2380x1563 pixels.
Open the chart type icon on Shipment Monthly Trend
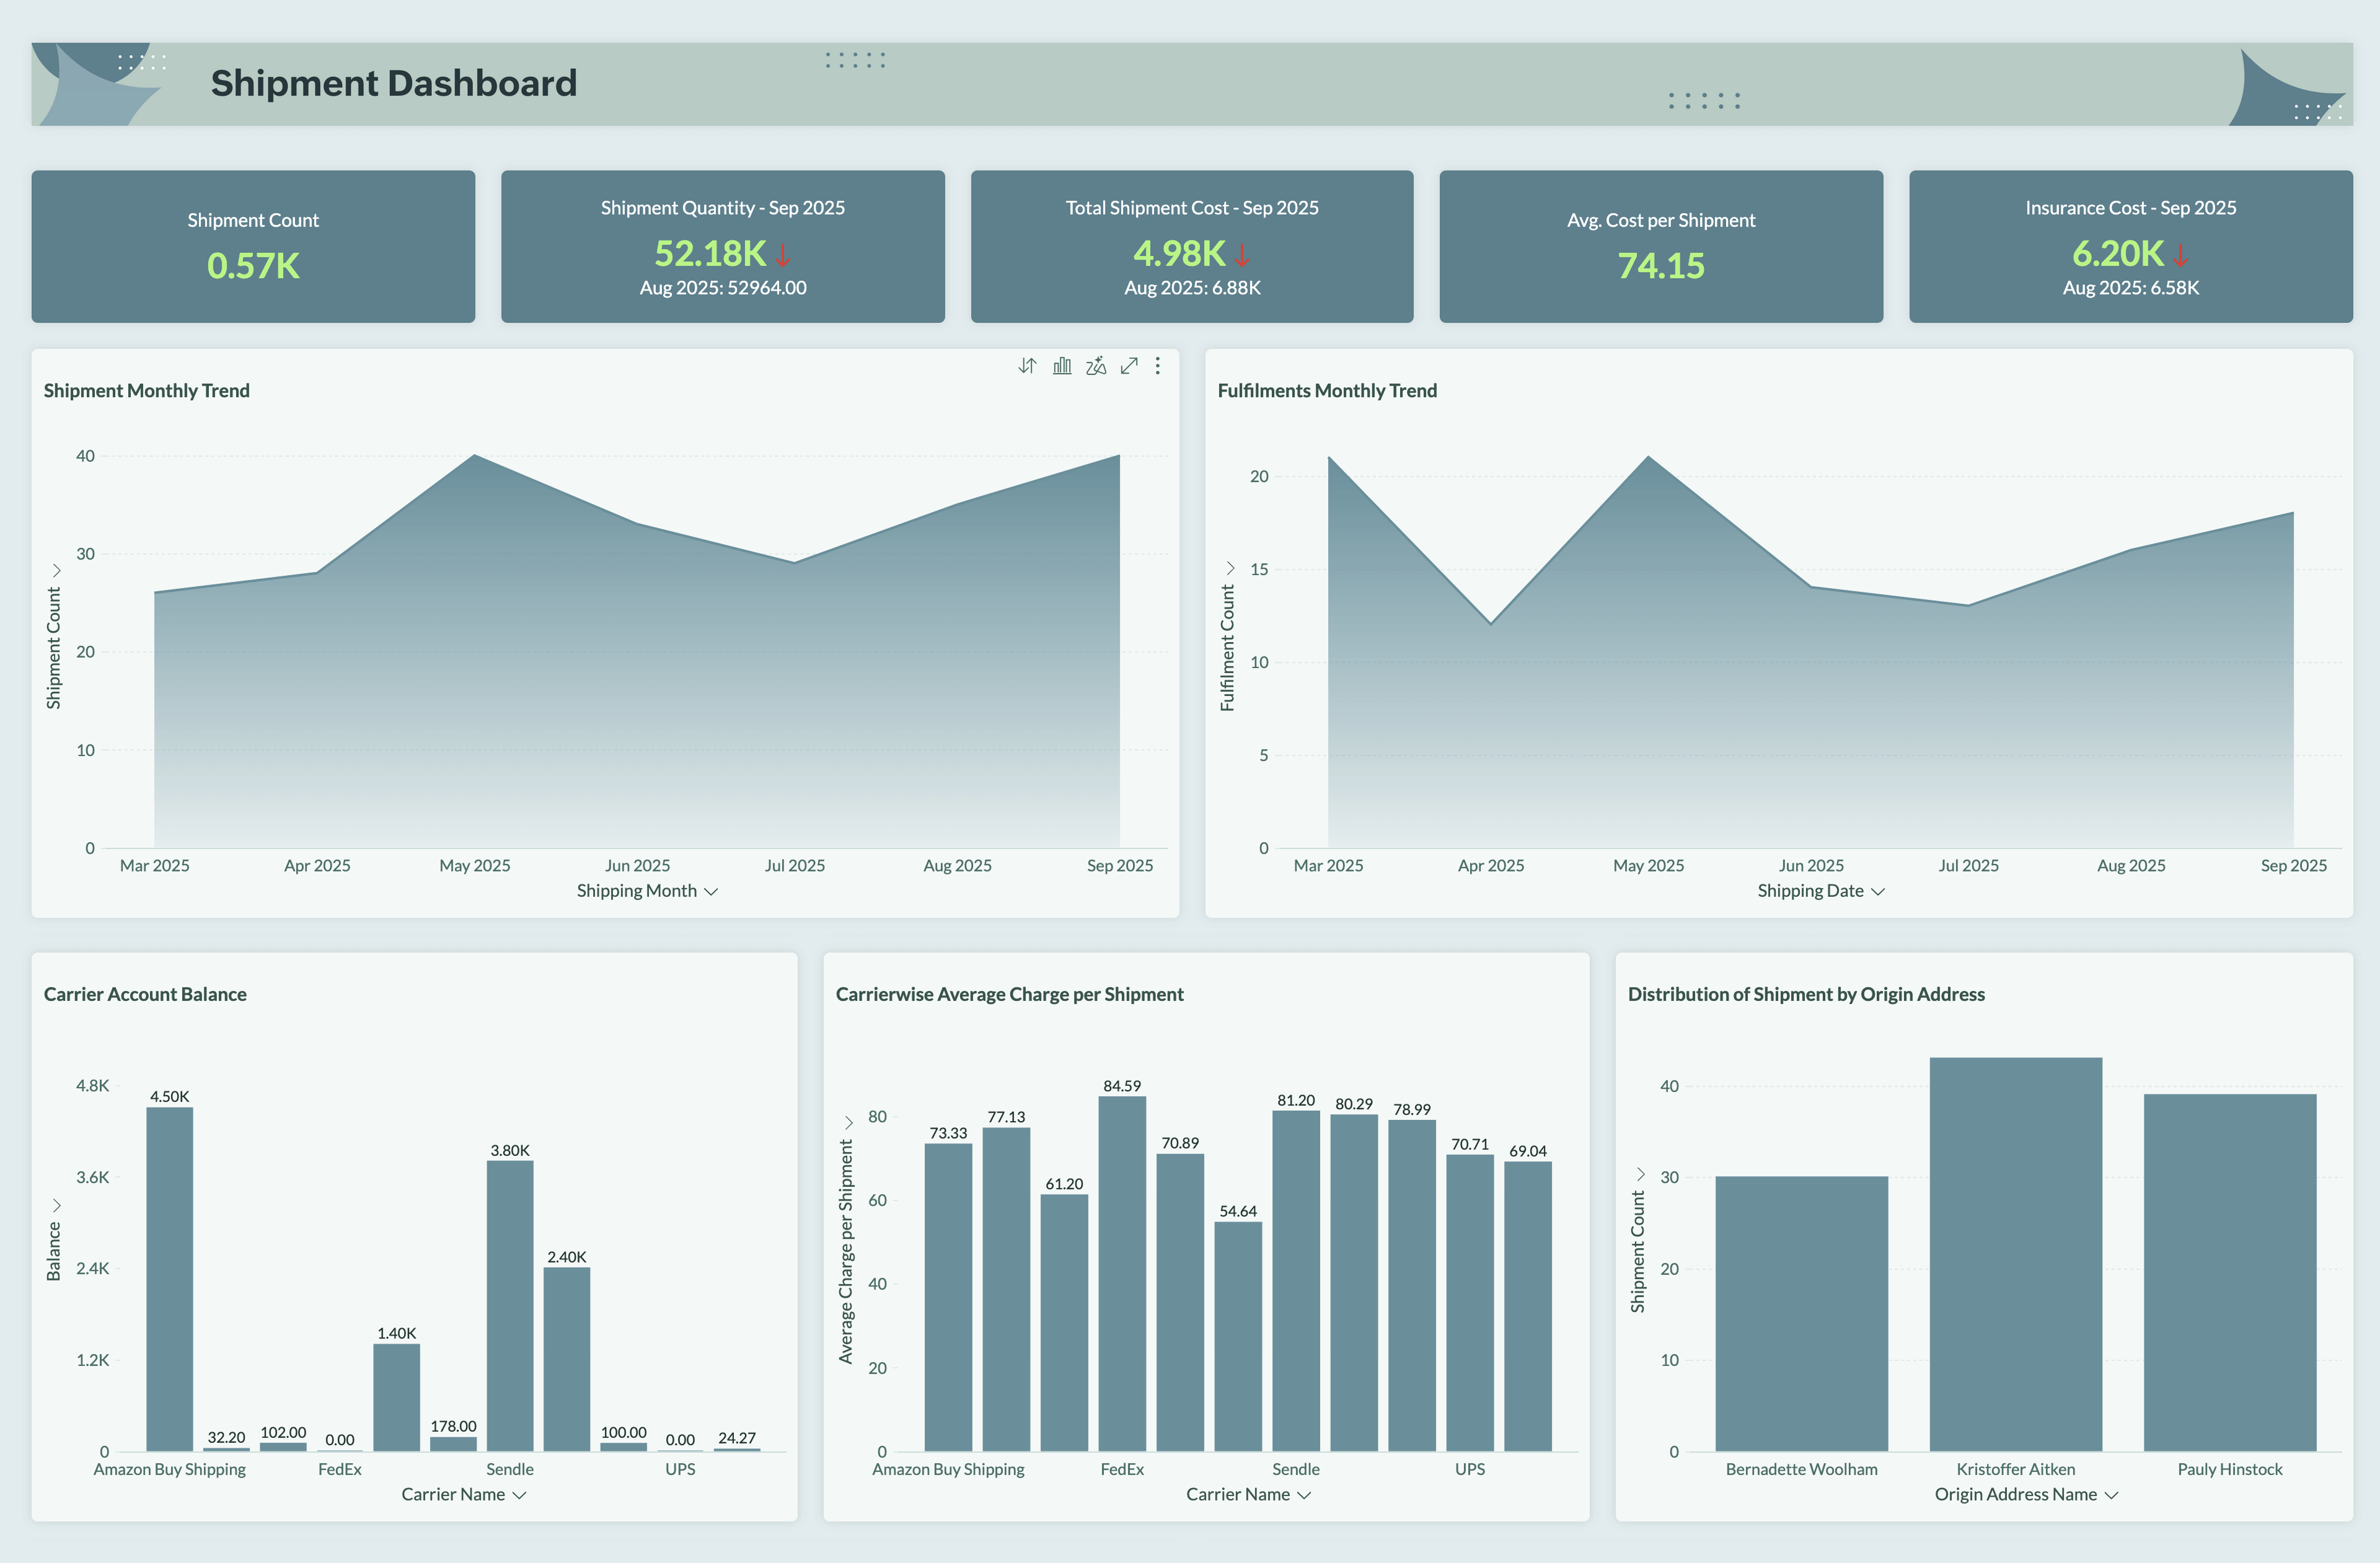pos(1061,366)
